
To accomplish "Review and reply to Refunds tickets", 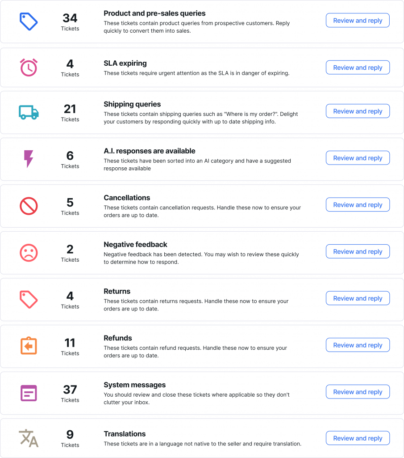I will (358, 345).
